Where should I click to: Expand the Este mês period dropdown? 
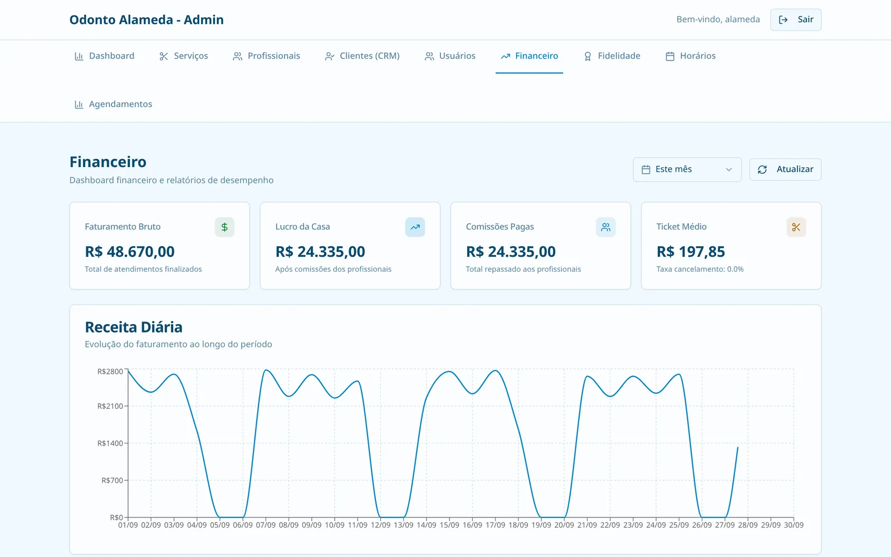click(x=687, y=169)
